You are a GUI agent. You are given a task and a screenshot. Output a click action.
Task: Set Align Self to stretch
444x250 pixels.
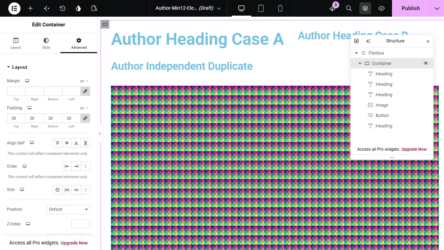[x=85, y=143]
